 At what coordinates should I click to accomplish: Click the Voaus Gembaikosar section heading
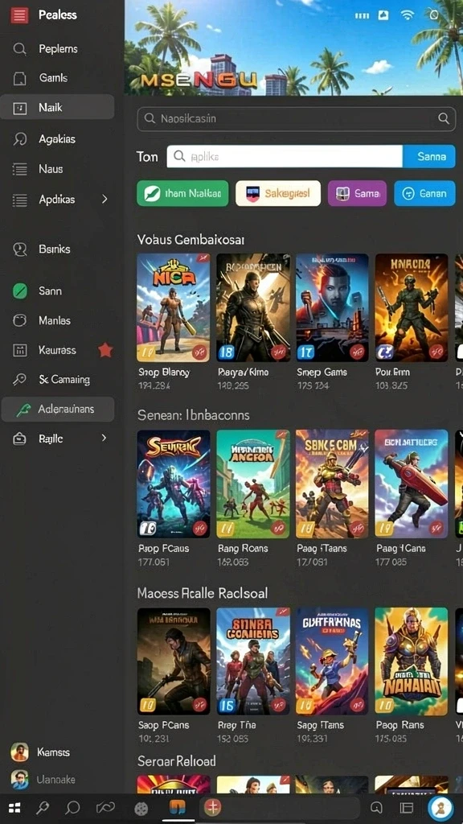pos(191,240)
